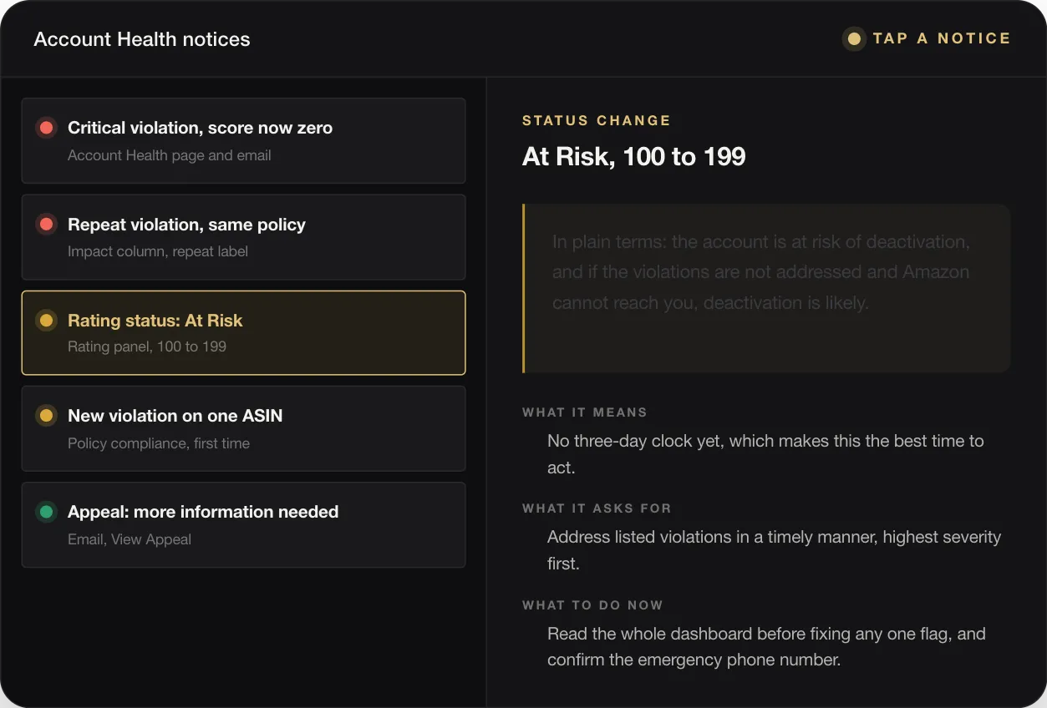Click the At Risk, 100 to 199 title

click(x=634, y=156)
